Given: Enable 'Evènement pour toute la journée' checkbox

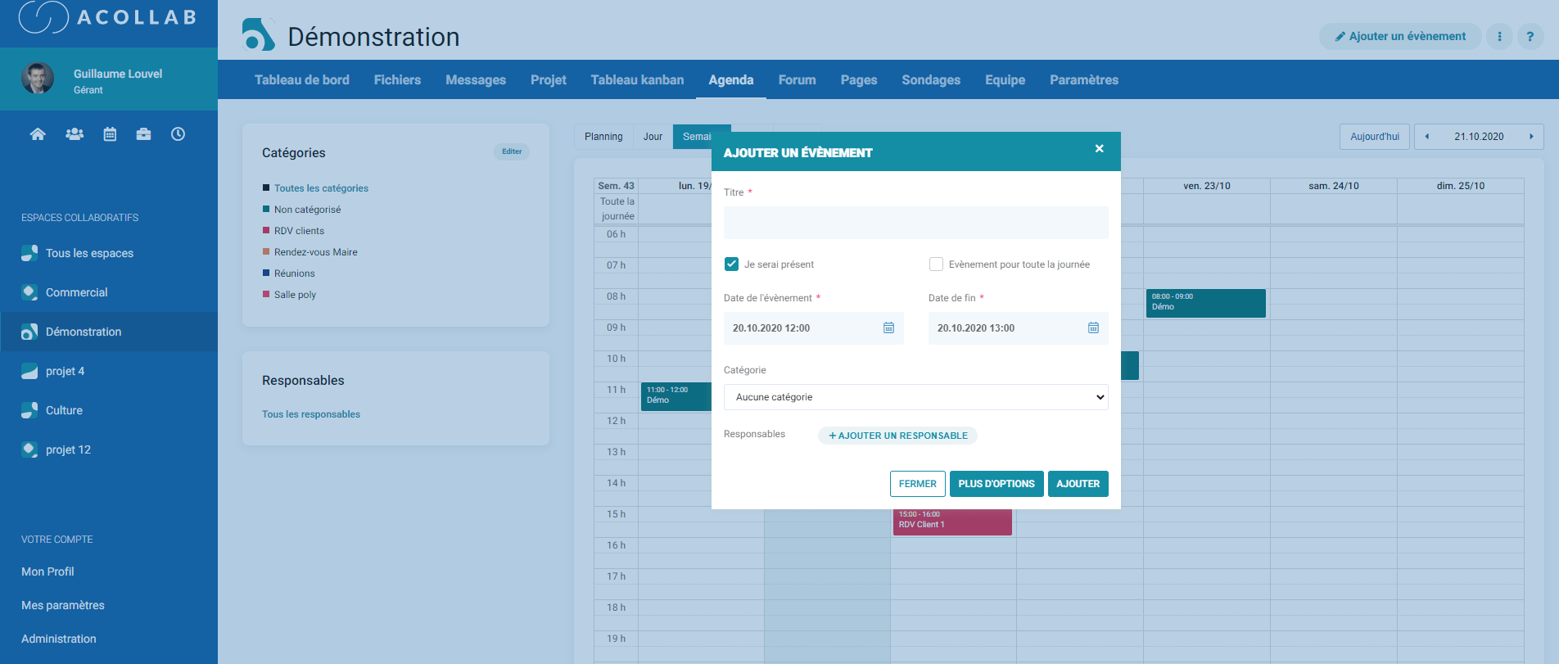Looking at the screenshot, I should pyautogui.click(x=936, y=264).
